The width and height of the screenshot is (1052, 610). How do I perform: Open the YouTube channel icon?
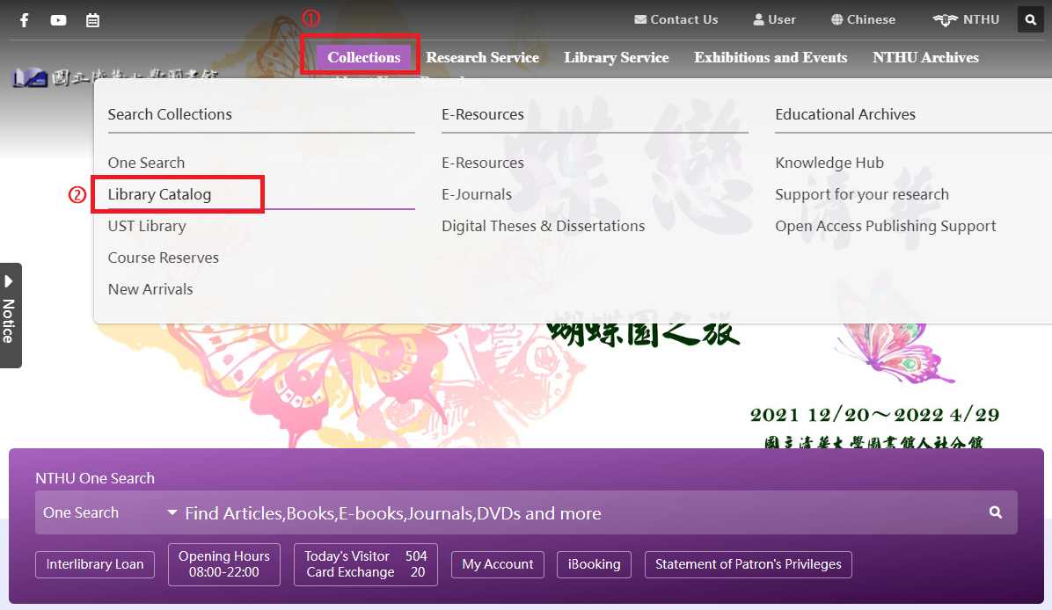(58, 20)
